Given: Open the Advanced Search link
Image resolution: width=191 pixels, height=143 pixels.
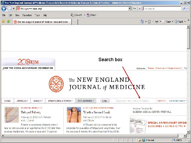Looking at the screenshot, I should 177,101.
